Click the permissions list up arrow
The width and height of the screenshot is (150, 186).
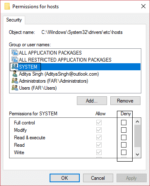coord(137,122)
